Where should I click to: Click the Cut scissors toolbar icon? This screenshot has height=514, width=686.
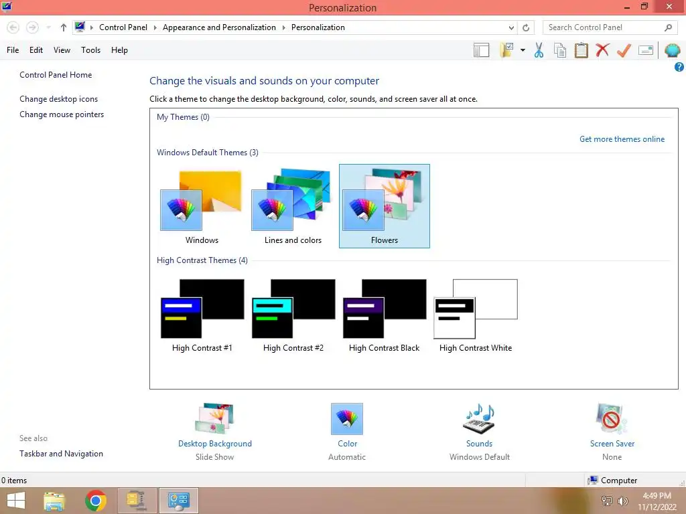coord(539,50)
